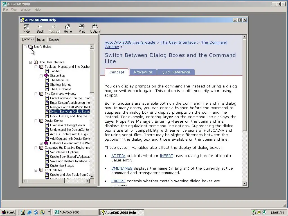This screenshot has width=288, height=216.
Task: Click the Status Bars closed book icon
Action: tap(46, 75)
